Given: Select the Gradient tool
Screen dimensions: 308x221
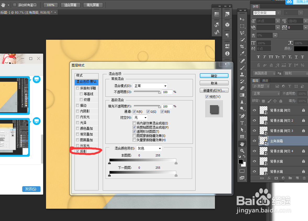Looking at the screenshot, I should [x=242, y=95].
